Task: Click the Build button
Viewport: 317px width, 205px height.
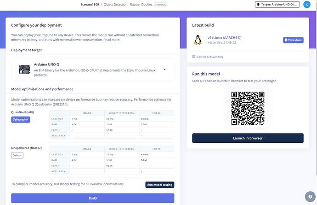Action: 93,198
